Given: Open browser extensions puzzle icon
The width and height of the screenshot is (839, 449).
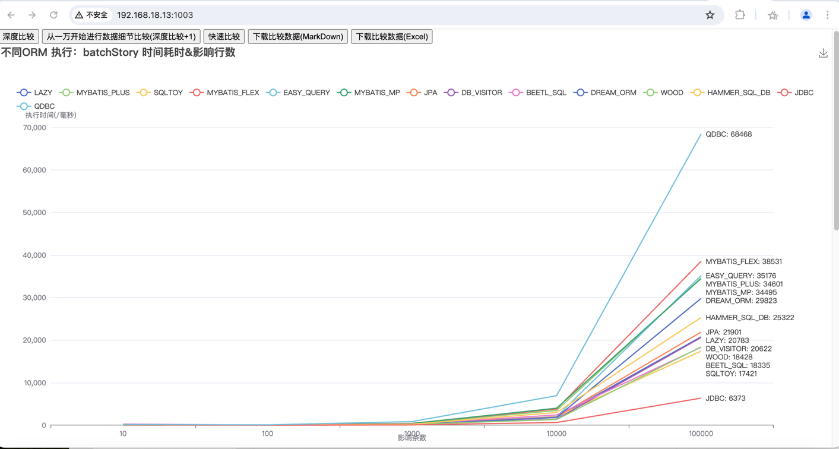Looking at the screenshot, I should [740, 15].
